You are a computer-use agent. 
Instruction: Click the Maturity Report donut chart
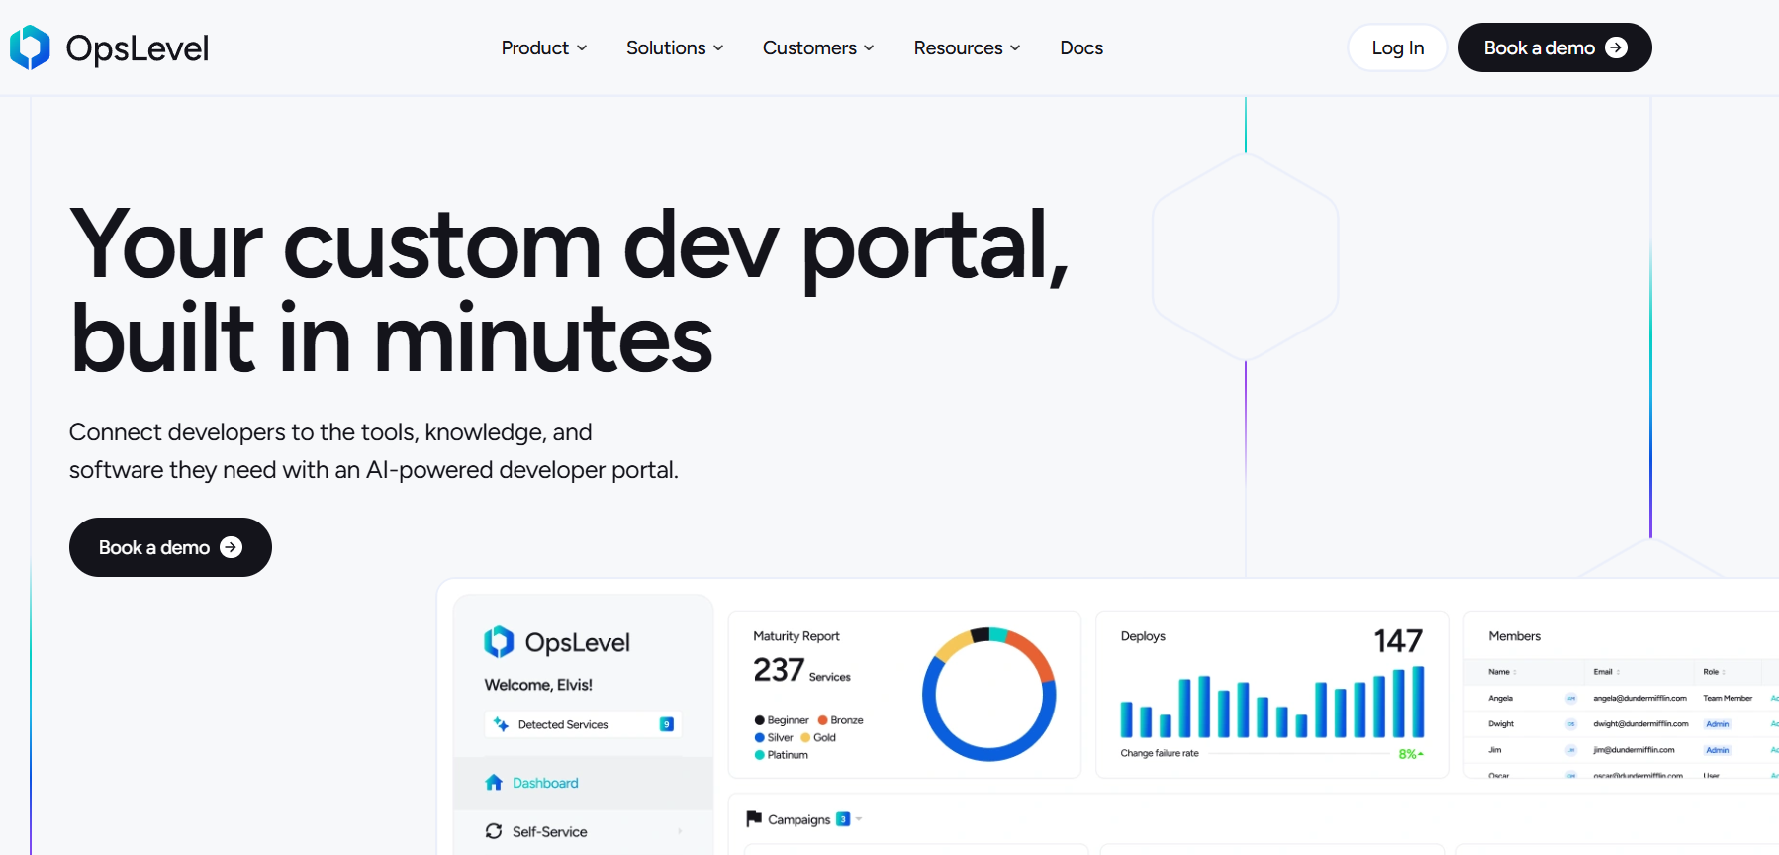988,694
